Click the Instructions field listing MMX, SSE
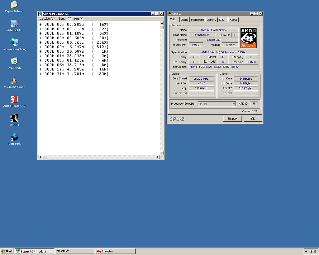This screenshot has width=319, height=255. (223, 67)
